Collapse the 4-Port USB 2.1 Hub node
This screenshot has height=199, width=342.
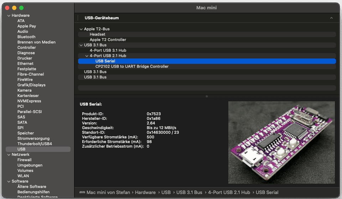pyautogui.click(x=87, y=56)
